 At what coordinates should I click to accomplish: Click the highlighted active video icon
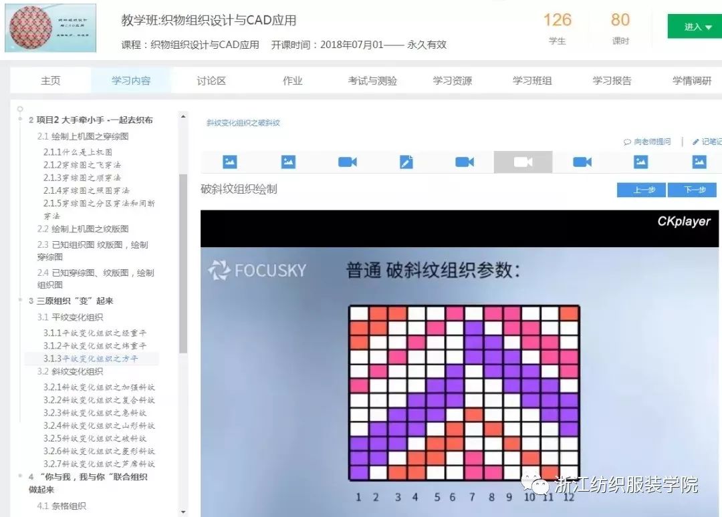[x=523, y=161]
